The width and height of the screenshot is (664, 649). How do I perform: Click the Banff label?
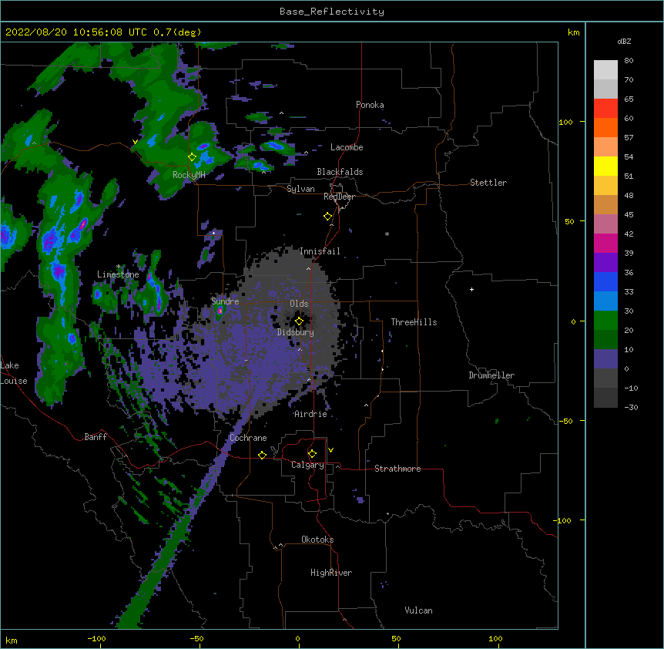96,437
